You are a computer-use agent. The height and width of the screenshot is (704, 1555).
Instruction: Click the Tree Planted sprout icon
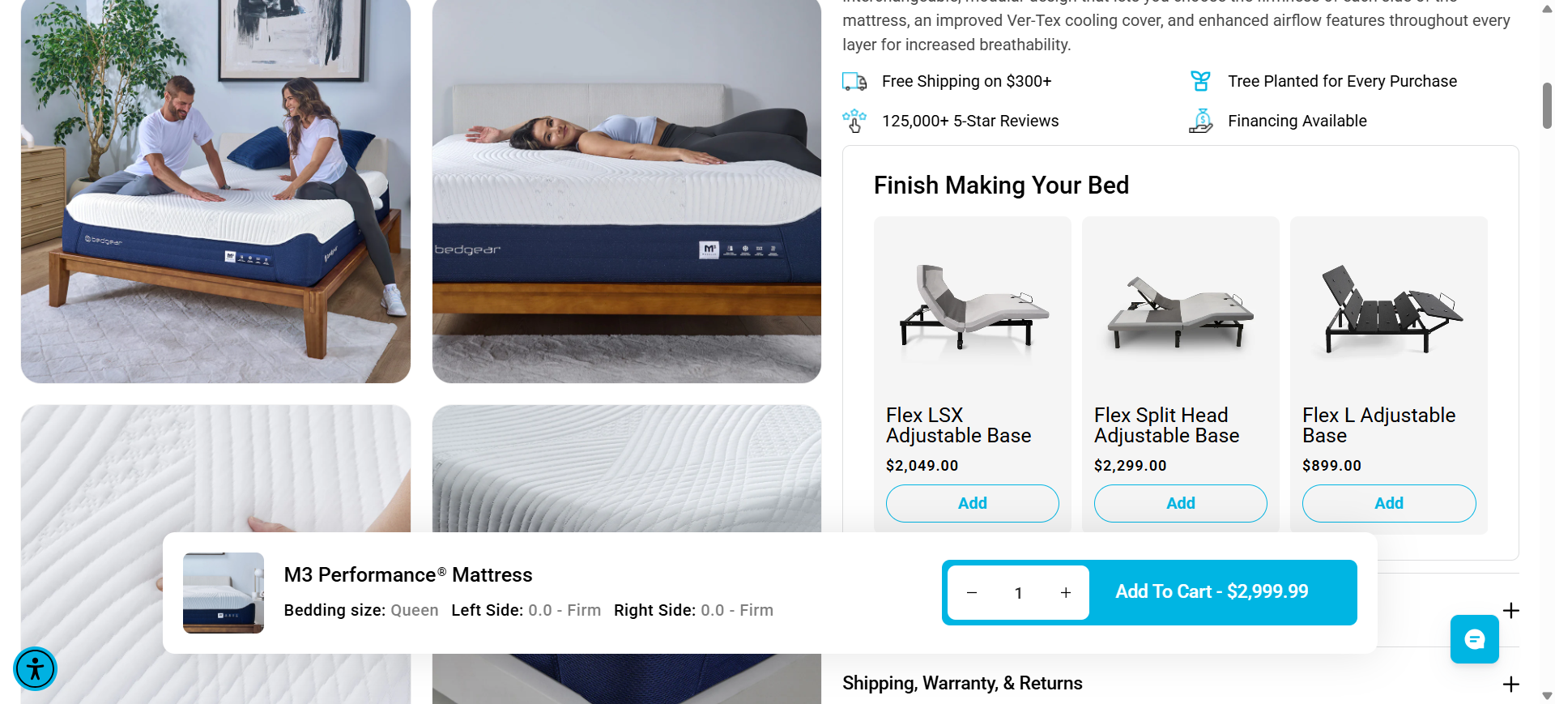[x=1200, y=81]
